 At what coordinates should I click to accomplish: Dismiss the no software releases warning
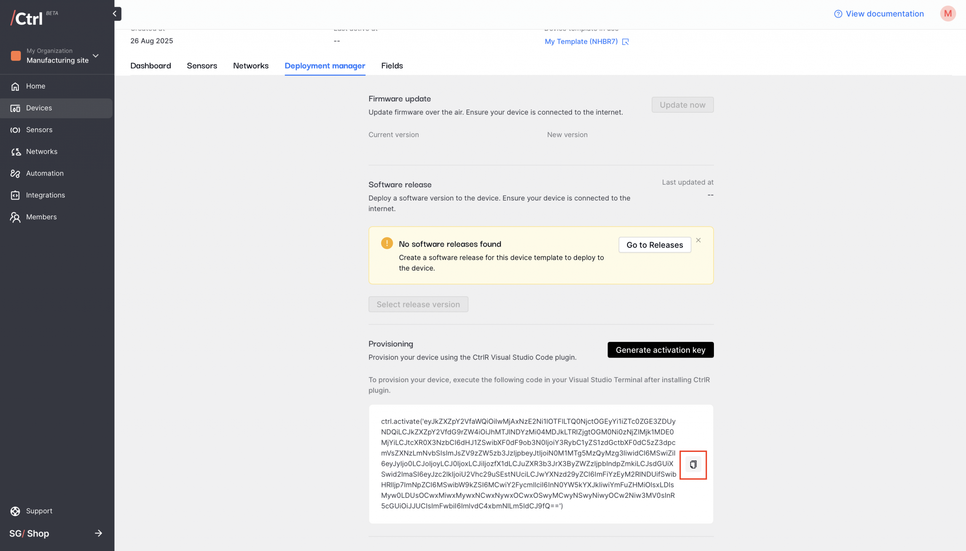point(698,240)
